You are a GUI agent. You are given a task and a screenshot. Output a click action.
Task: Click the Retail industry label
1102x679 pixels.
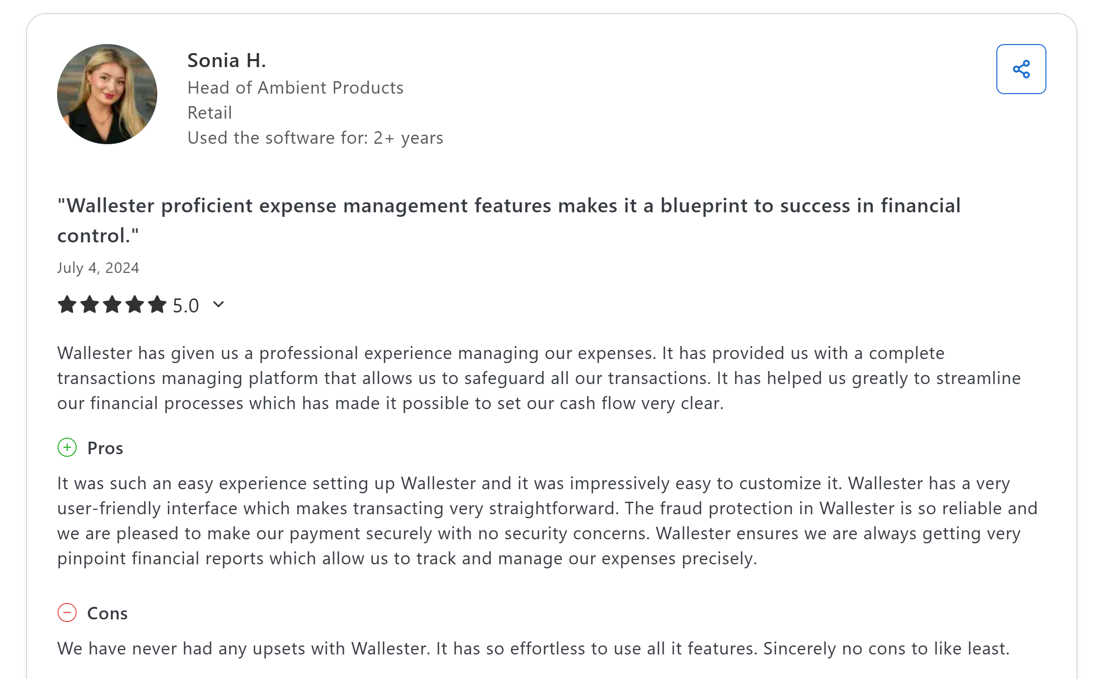[x=210, y=113]
